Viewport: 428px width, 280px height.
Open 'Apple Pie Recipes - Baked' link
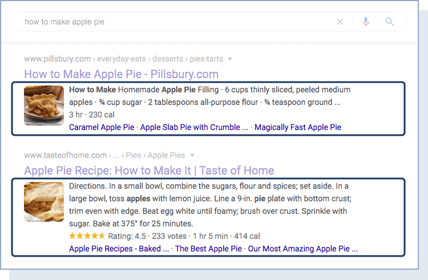tap(119, 249)
